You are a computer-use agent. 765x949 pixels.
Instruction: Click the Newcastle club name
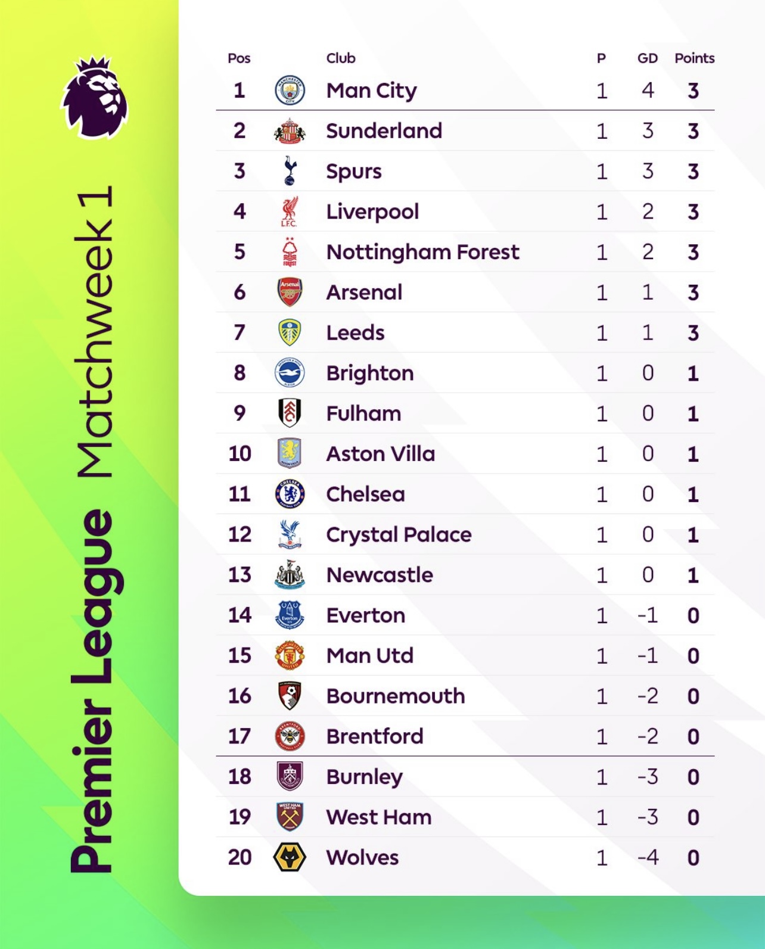(x=380, y=575)
